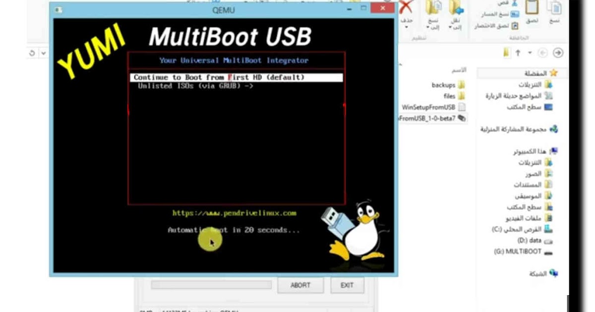Open Pictures (الصور) folder

[539, 174]
